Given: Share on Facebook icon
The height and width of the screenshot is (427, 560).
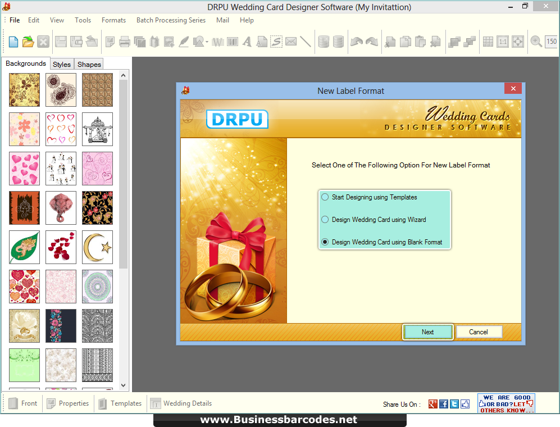Looking at the screenshot, I should (x=444, y=404).
